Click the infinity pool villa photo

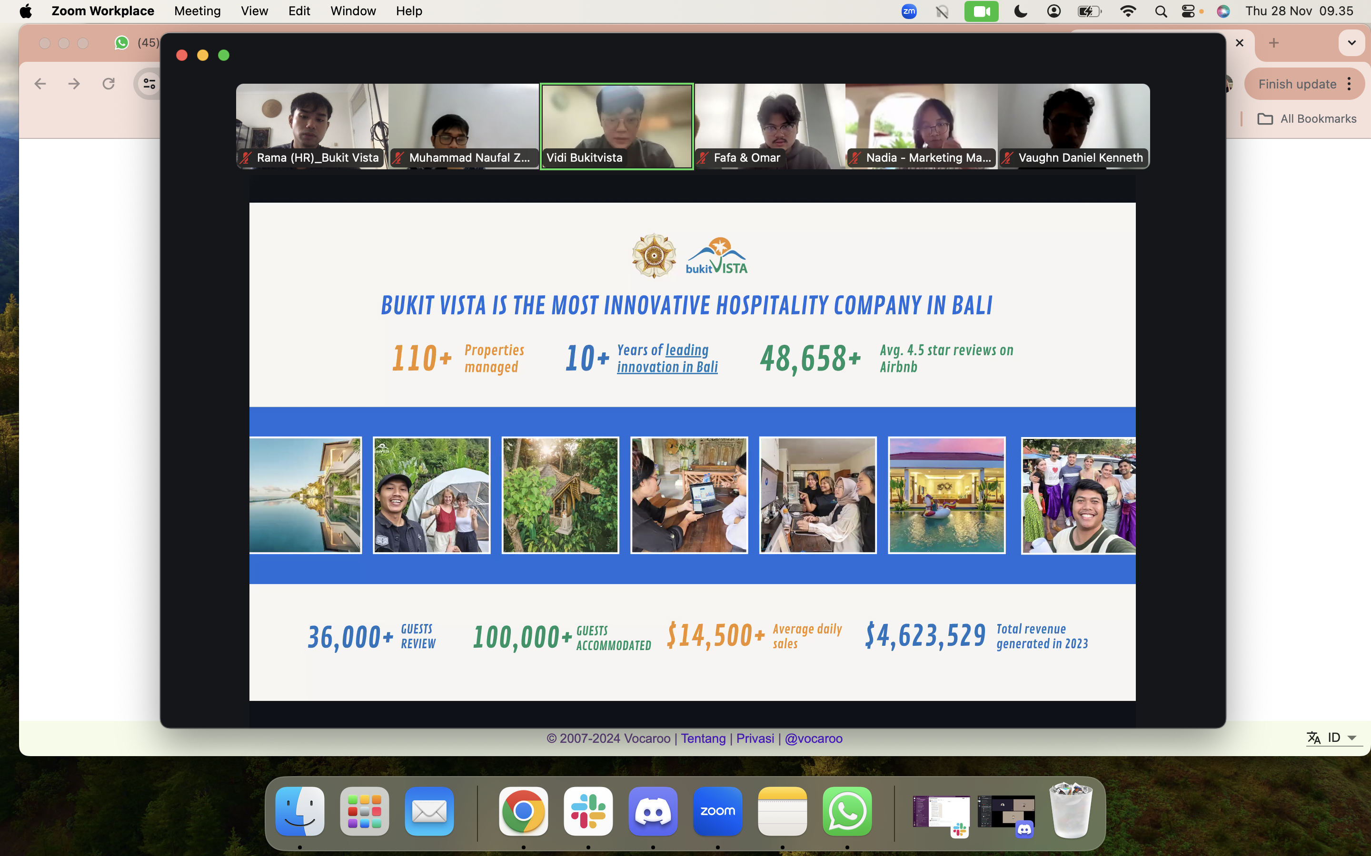(x=305, y=495)
